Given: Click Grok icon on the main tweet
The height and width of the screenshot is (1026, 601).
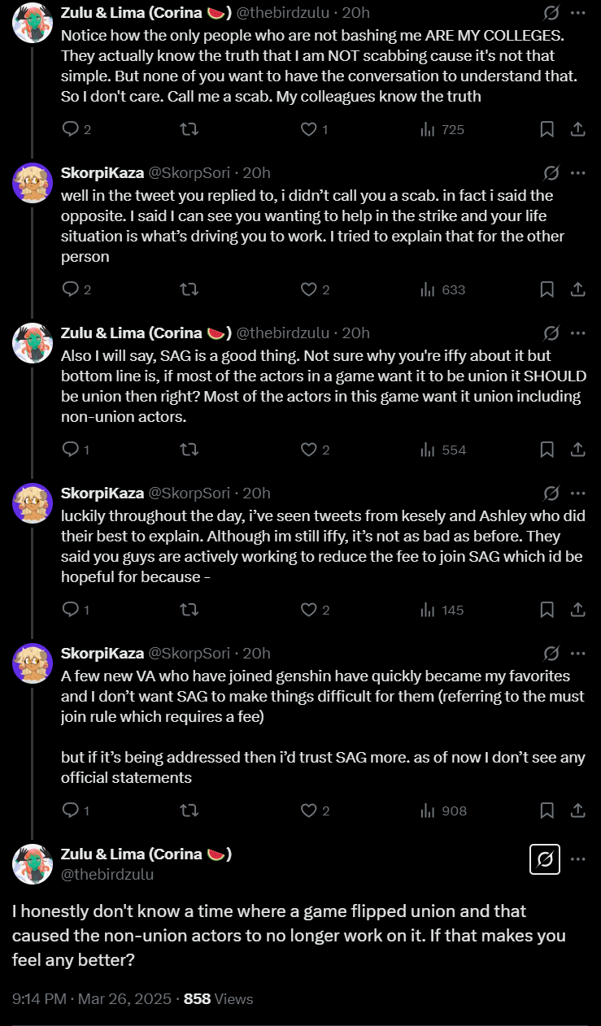Looking at the screenshot, I should pos(545,859).
